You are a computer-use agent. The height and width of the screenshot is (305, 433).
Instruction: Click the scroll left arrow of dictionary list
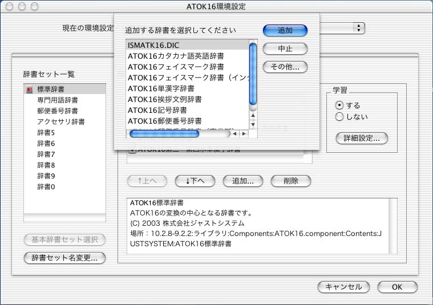pos(234,134)
